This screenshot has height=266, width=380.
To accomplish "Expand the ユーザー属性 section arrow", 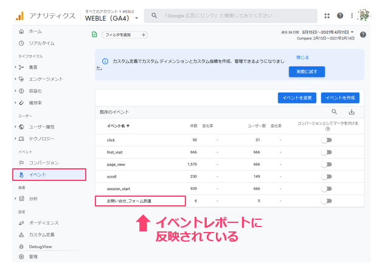I will 15,127.
